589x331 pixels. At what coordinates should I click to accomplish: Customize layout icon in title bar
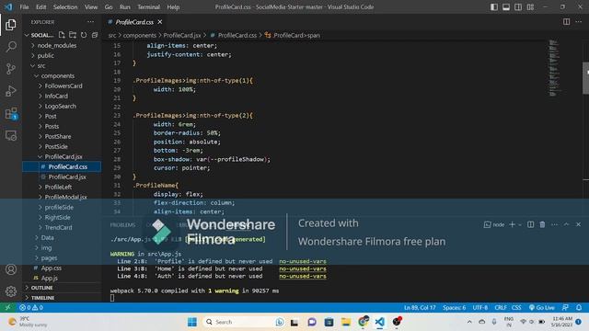click(530, 6)
